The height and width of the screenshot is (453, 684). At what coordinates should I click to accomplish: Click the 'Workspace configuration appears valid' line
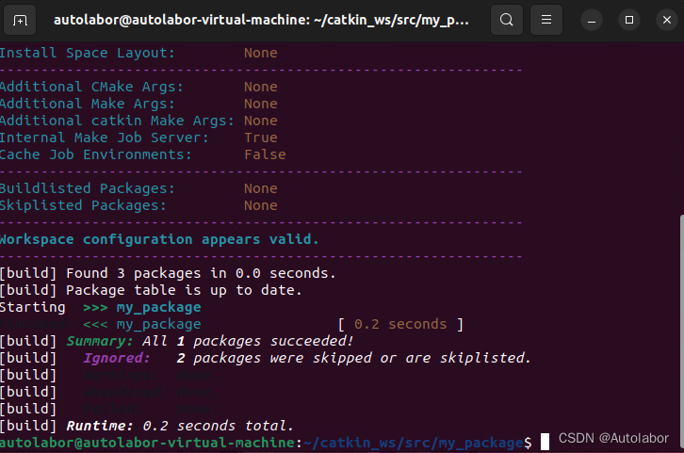click(159, 239)
